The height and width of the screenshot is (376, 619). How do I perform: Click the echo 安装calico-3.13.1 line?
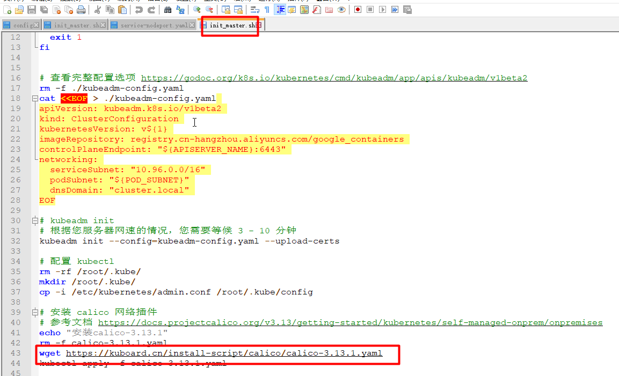pyautogui.click(x=104, y=333)
